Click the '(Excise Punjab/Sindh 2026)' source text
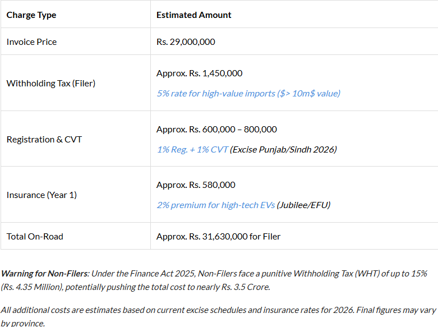The image size is (438, 327). point(284,149)
